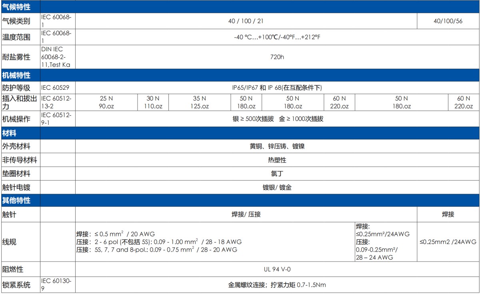Select the 黄铜、锌压铸、镀镍 housing material cell
This screenshot has height=294, width=480.
(276, 146)
